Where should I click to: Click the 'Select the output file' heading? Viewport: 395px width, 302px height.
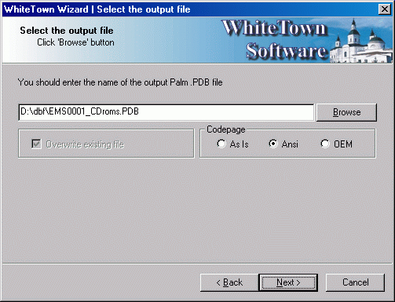(67, 31)
